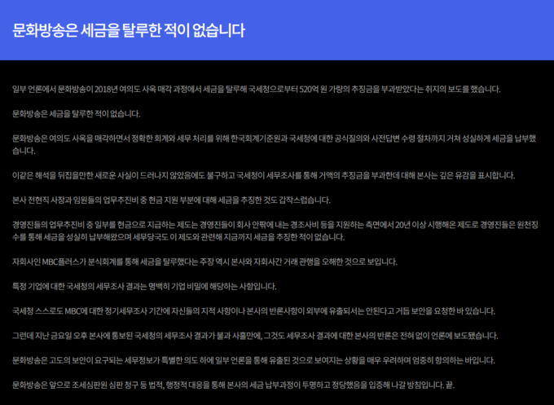Click the sentence starting 자회사인 MBC플러스가 분식회계를
The image size is (554, 405).
point(205,262)
